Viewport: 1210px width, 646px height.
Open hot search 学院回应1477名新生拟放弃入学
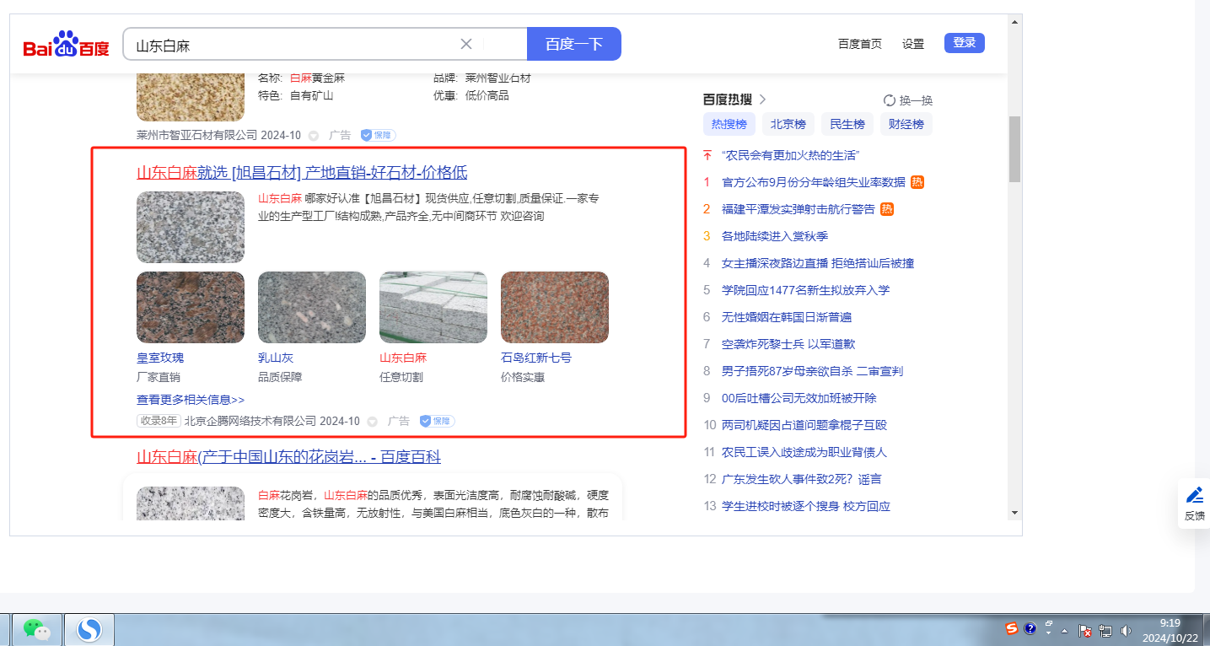point(805,290)
